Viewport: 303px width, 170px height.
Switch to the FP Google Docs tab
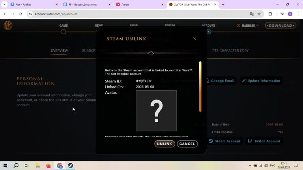[x=86, y=4]
